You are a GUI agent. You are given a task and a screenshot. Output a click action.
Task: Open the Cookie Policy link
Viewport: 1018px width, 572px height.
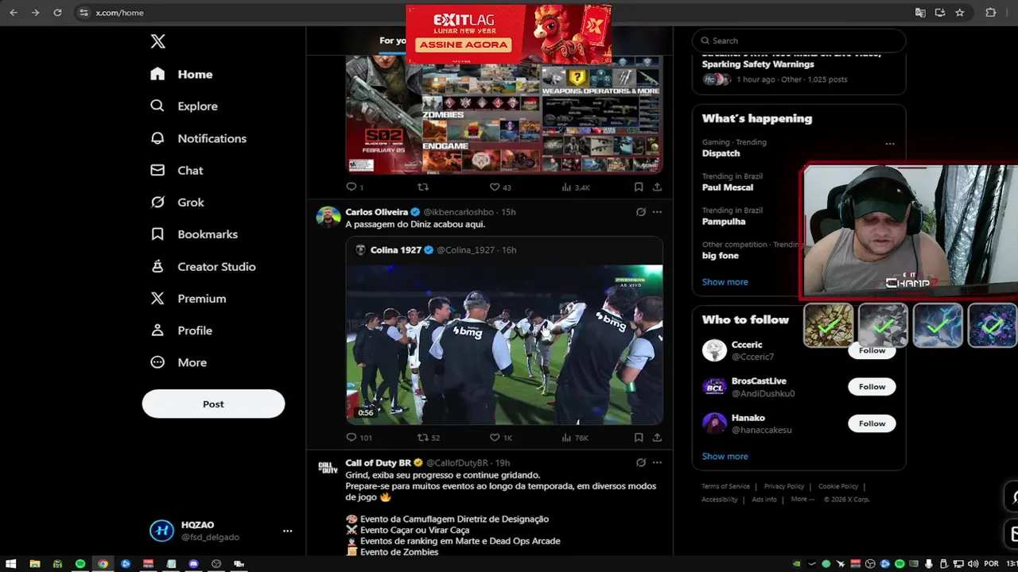(x=838, y=486)
